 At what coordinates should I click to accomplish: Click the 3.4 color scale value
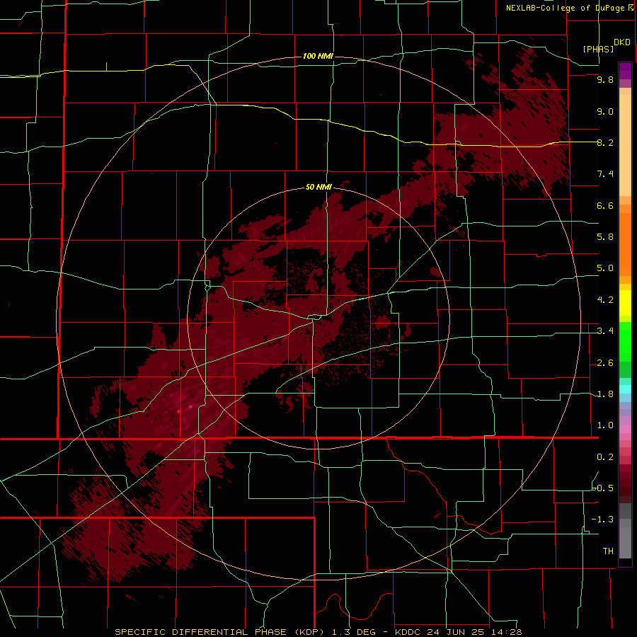tap(605, 331)
